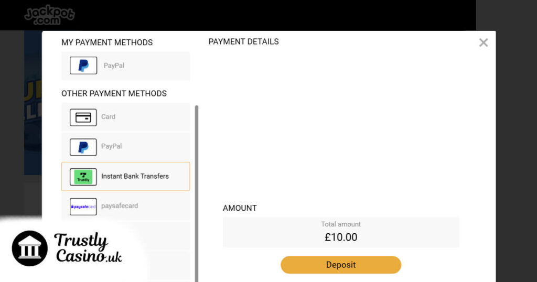537x282 pixels.
Task: Click the yellow Deposit button
Action: 341,265
